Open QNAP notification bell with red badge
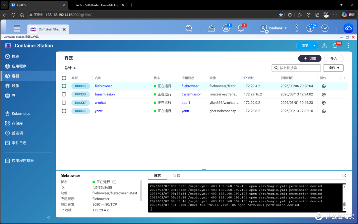358x224 pixels. click(241, 28)
